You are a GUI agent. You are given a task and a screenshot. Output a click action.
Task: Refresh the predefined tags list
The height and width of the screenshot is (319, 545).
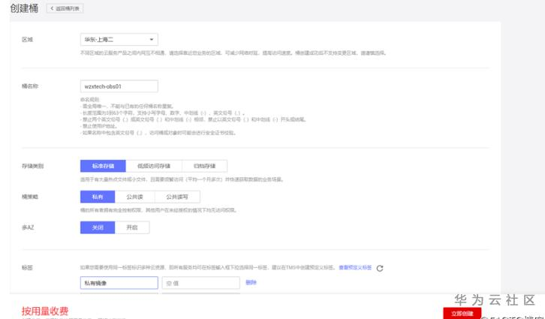[380, 268]
